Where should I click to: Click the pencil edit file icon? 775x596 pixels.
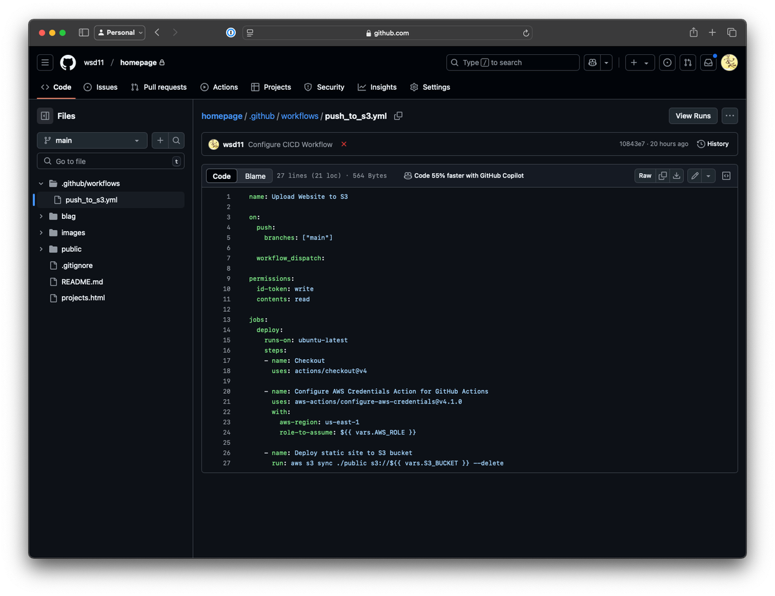(695, 176)
